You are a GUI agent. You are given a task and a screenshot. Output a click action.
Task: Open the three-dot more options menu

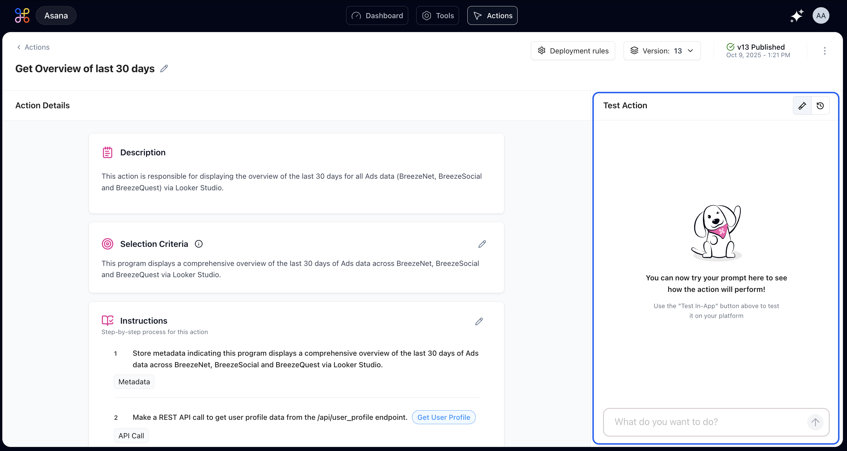825,51
